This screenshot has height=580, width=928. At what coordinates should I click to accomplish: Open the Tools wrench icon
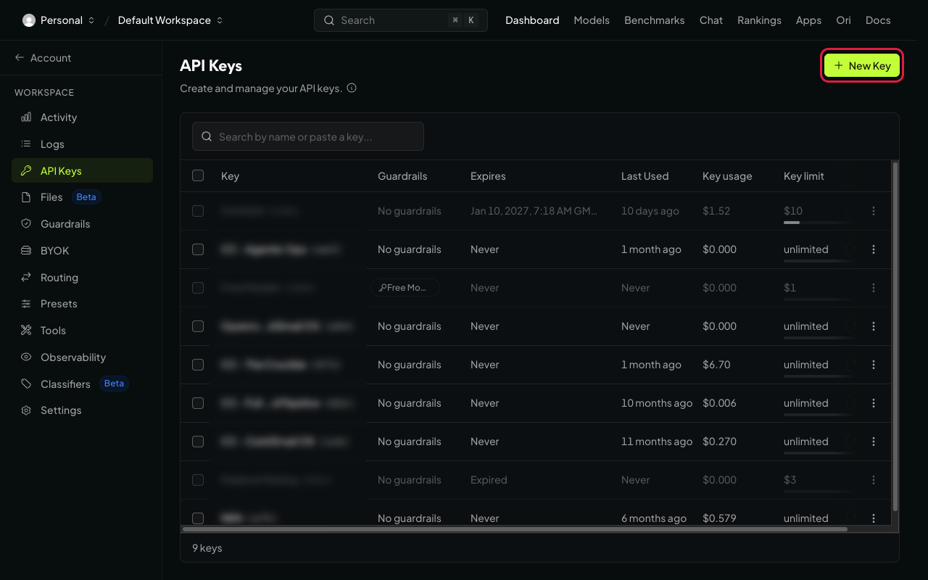coord(26,331)
